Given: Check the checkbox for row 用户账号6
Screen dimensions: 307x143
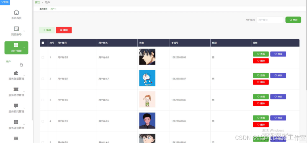Looking at the screenshot, I should (43, 100).
